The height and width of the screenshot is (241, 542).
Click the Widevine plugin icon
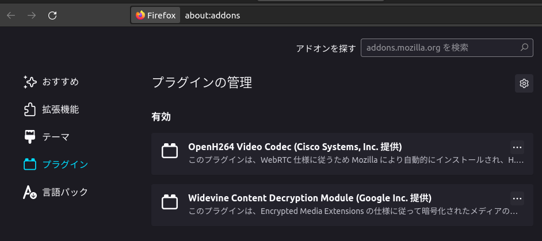(170, 202)
